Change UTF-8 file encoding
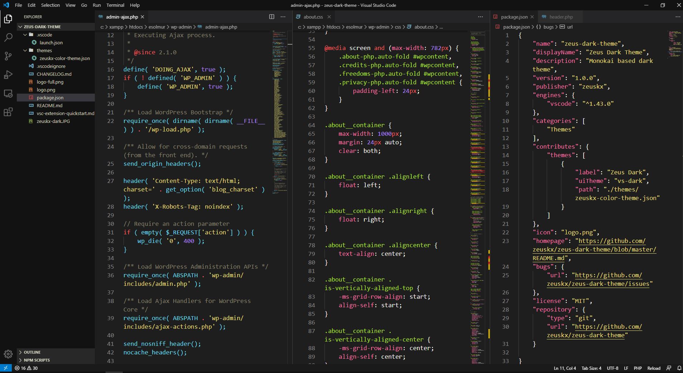The height and width of the screenshot is (373, 683). point(612,368)
